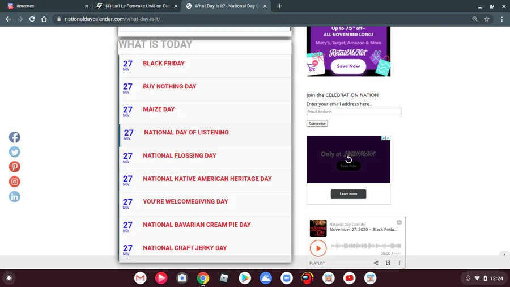This screenshot has width=510, height=287.
Task: Open the Chrome three-dot menu
Action: click(502, 19)
